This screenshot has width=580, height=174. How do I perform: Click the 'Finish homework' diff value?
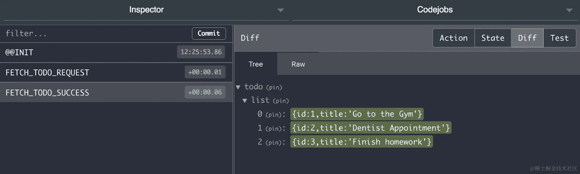tap(361, 142)
